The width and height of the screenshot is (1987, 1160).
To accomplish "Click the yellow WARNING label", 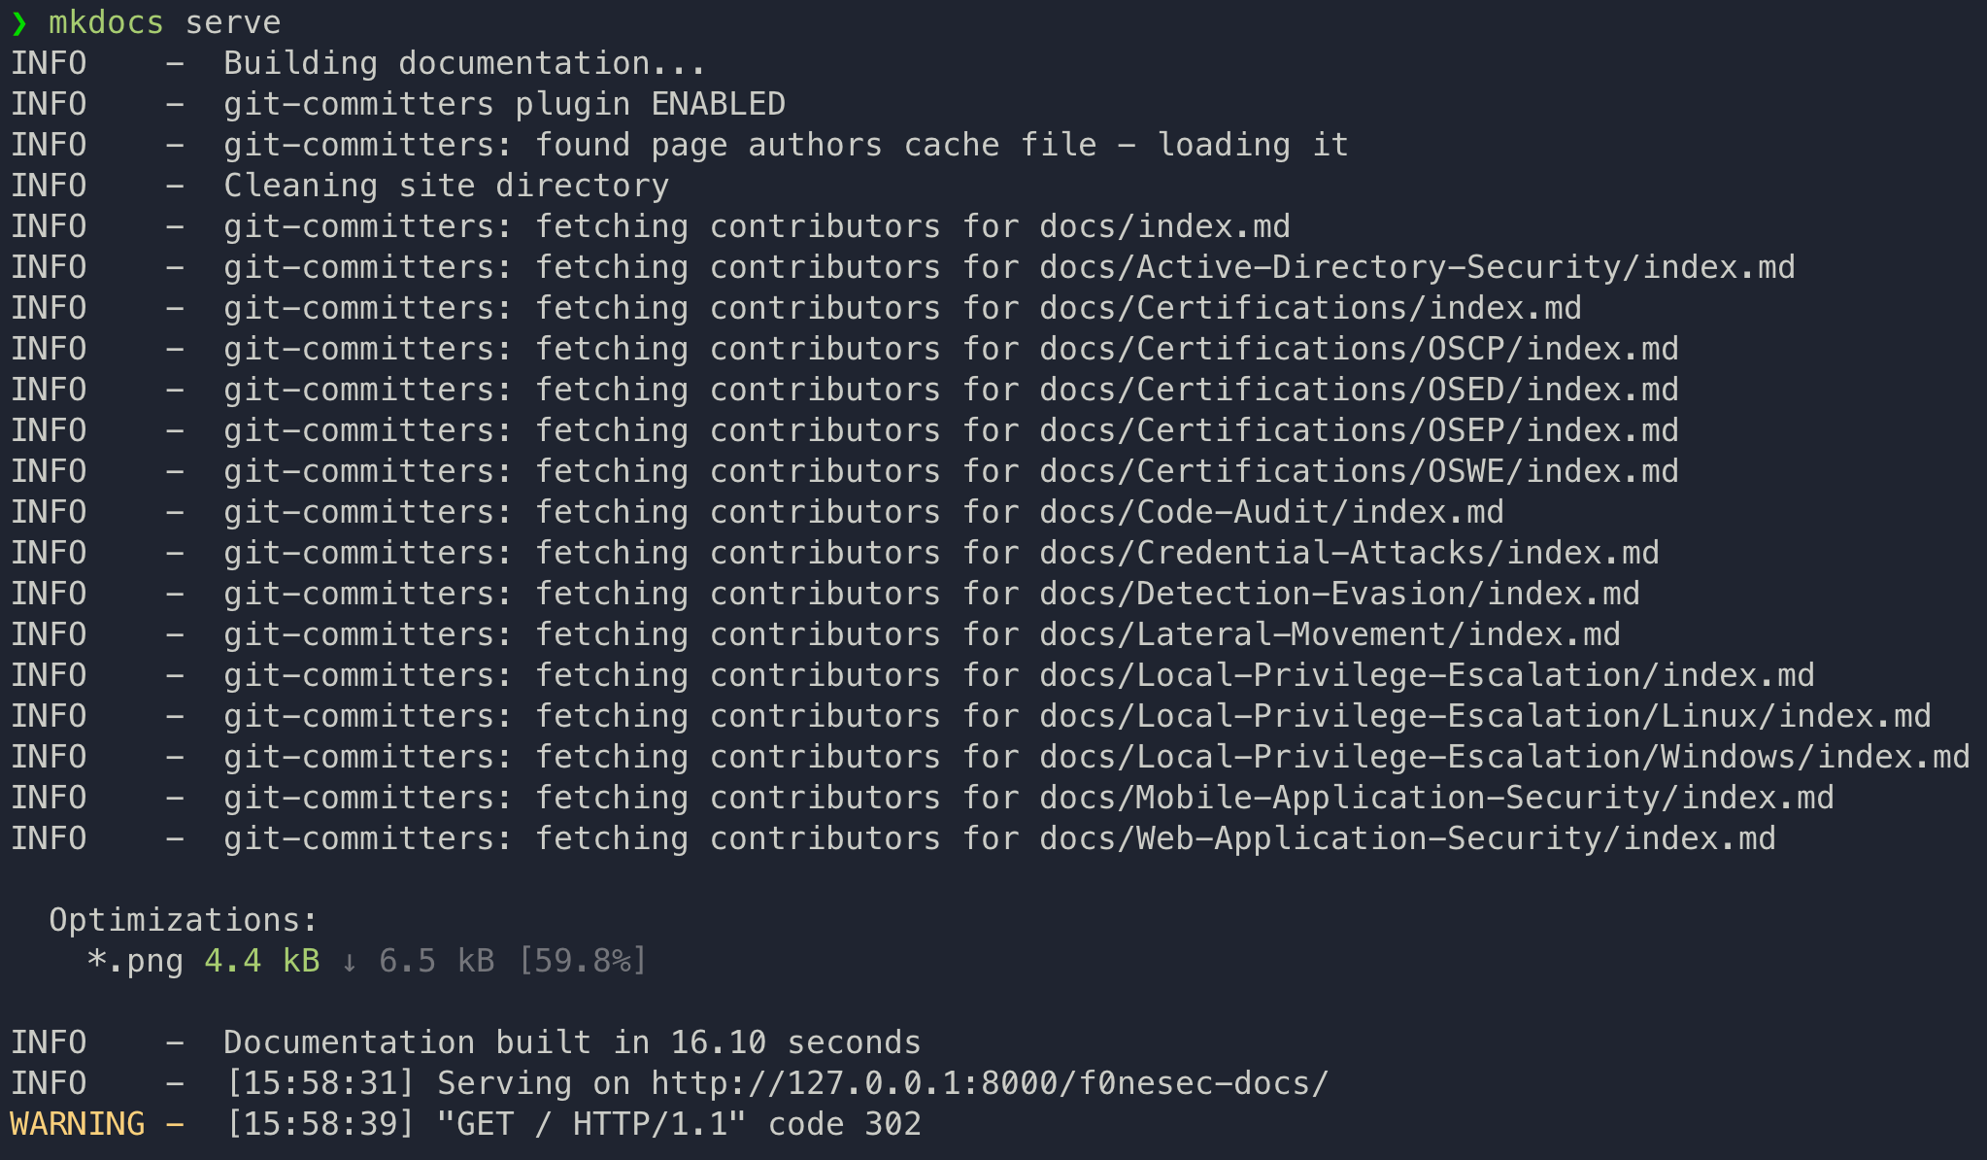I will [78, 1124].
